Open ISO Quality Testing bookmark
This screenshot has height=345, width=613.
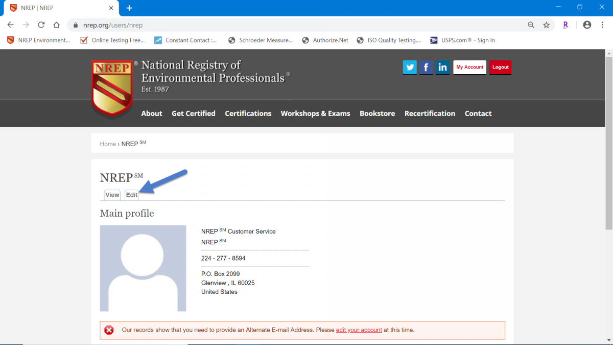point(389,40)
